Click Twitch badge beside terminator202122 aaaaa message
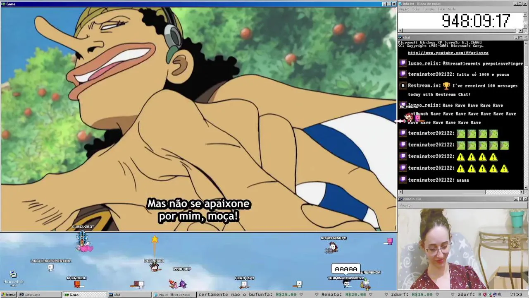Viewport: 529px width, 298px height. 403,180
